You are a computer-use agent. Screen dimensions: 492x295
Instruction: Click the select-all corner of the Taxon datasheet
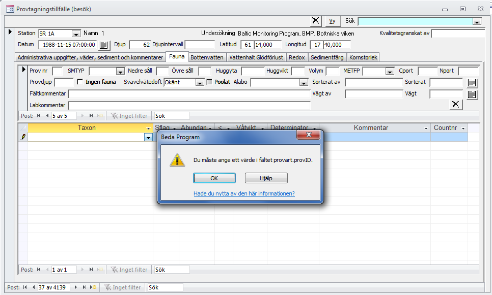[x=23, y=127]
